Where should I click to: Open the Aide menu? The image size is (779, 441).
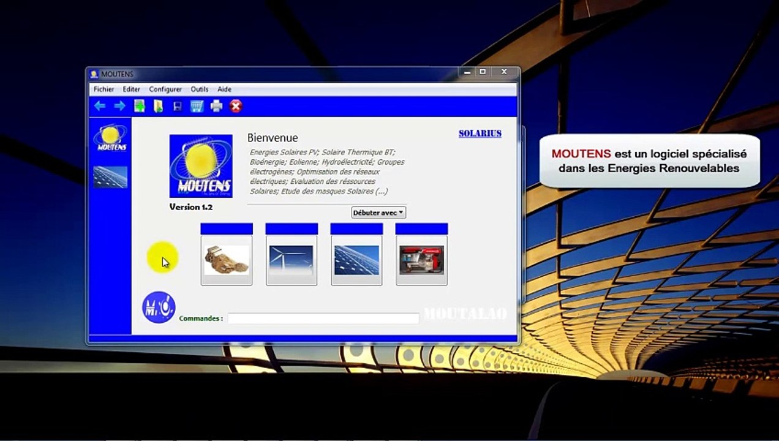[224, 89]
